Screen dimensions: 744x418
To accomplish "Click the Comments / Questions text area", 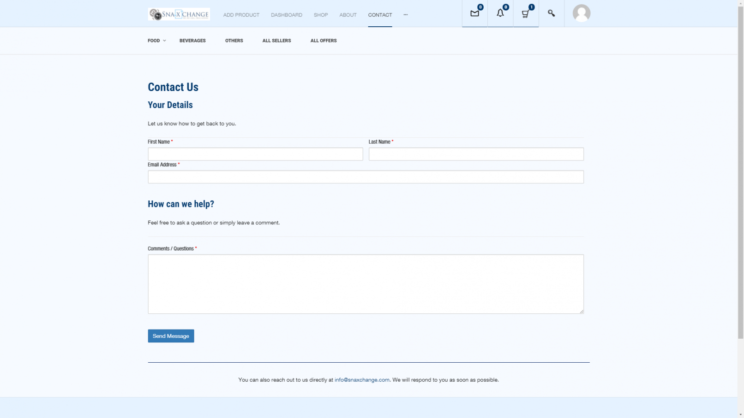I will (366, 284).
